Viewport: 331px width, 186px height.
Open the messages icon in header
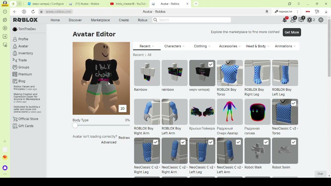(301, 20)
